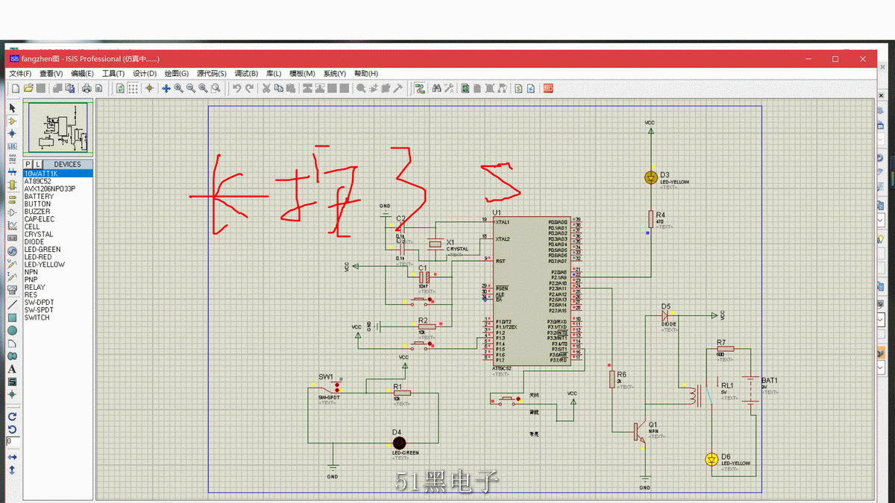Open the 库(L) library menu
The width and height of the screenshot is (895, 503).
[274, 74]
